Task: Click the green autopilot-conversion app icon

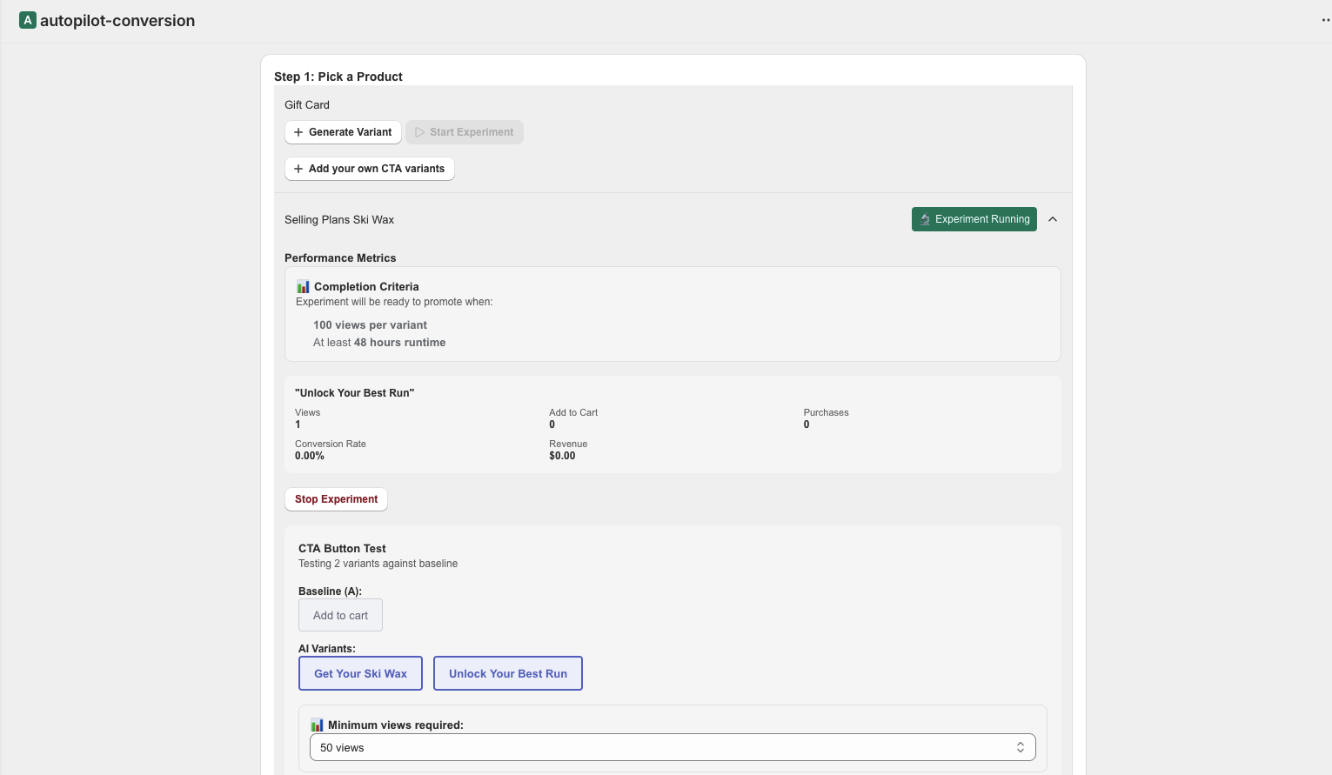Action: tap(28, 20)
